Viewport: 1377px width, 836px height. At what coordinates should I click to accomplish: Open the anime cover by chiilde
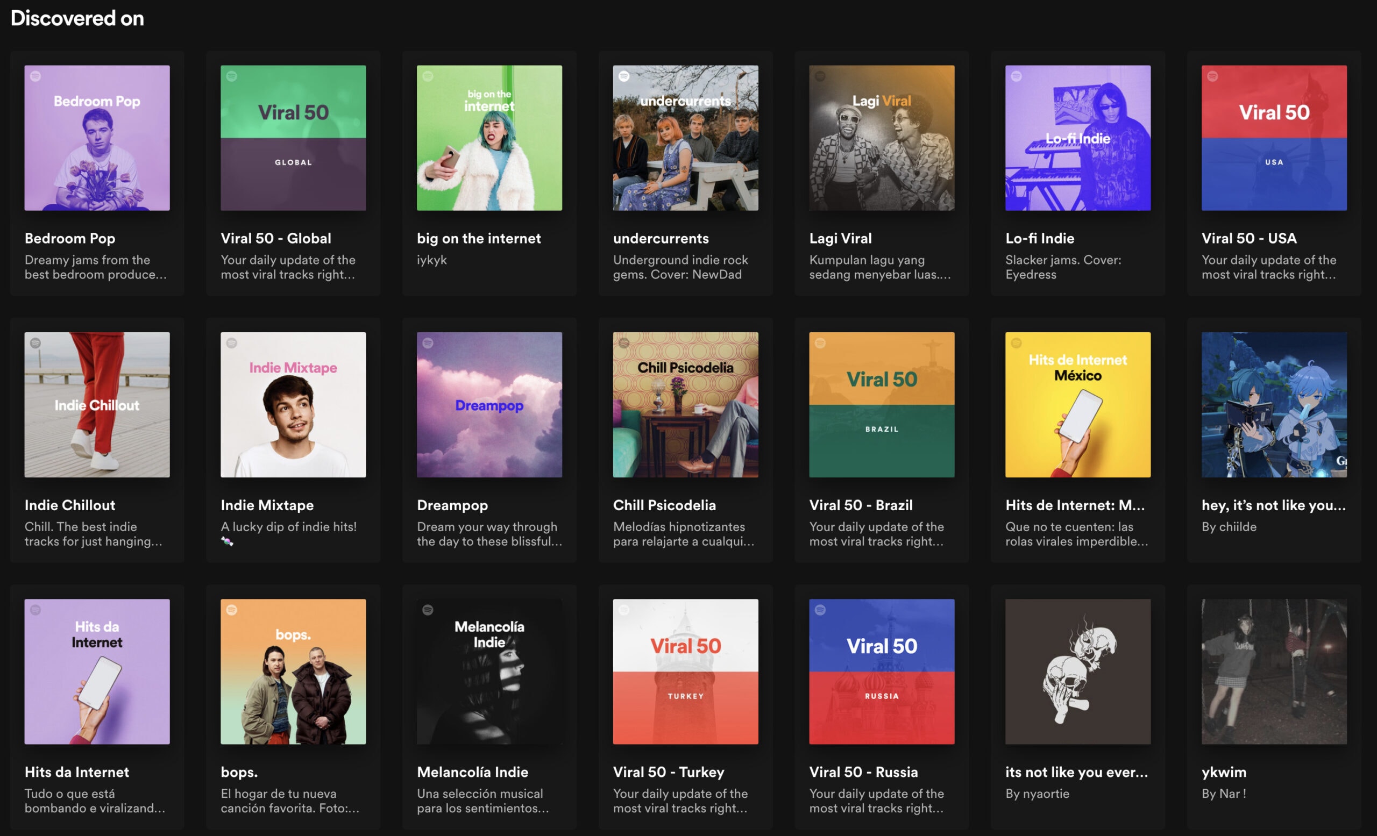1274,405
